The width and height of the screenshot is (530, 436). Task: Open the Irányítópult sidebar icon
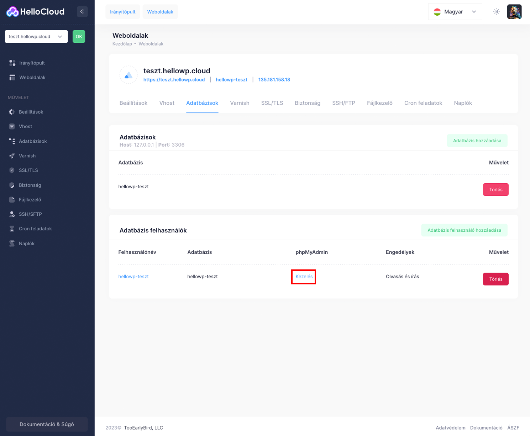pos(12,63)
